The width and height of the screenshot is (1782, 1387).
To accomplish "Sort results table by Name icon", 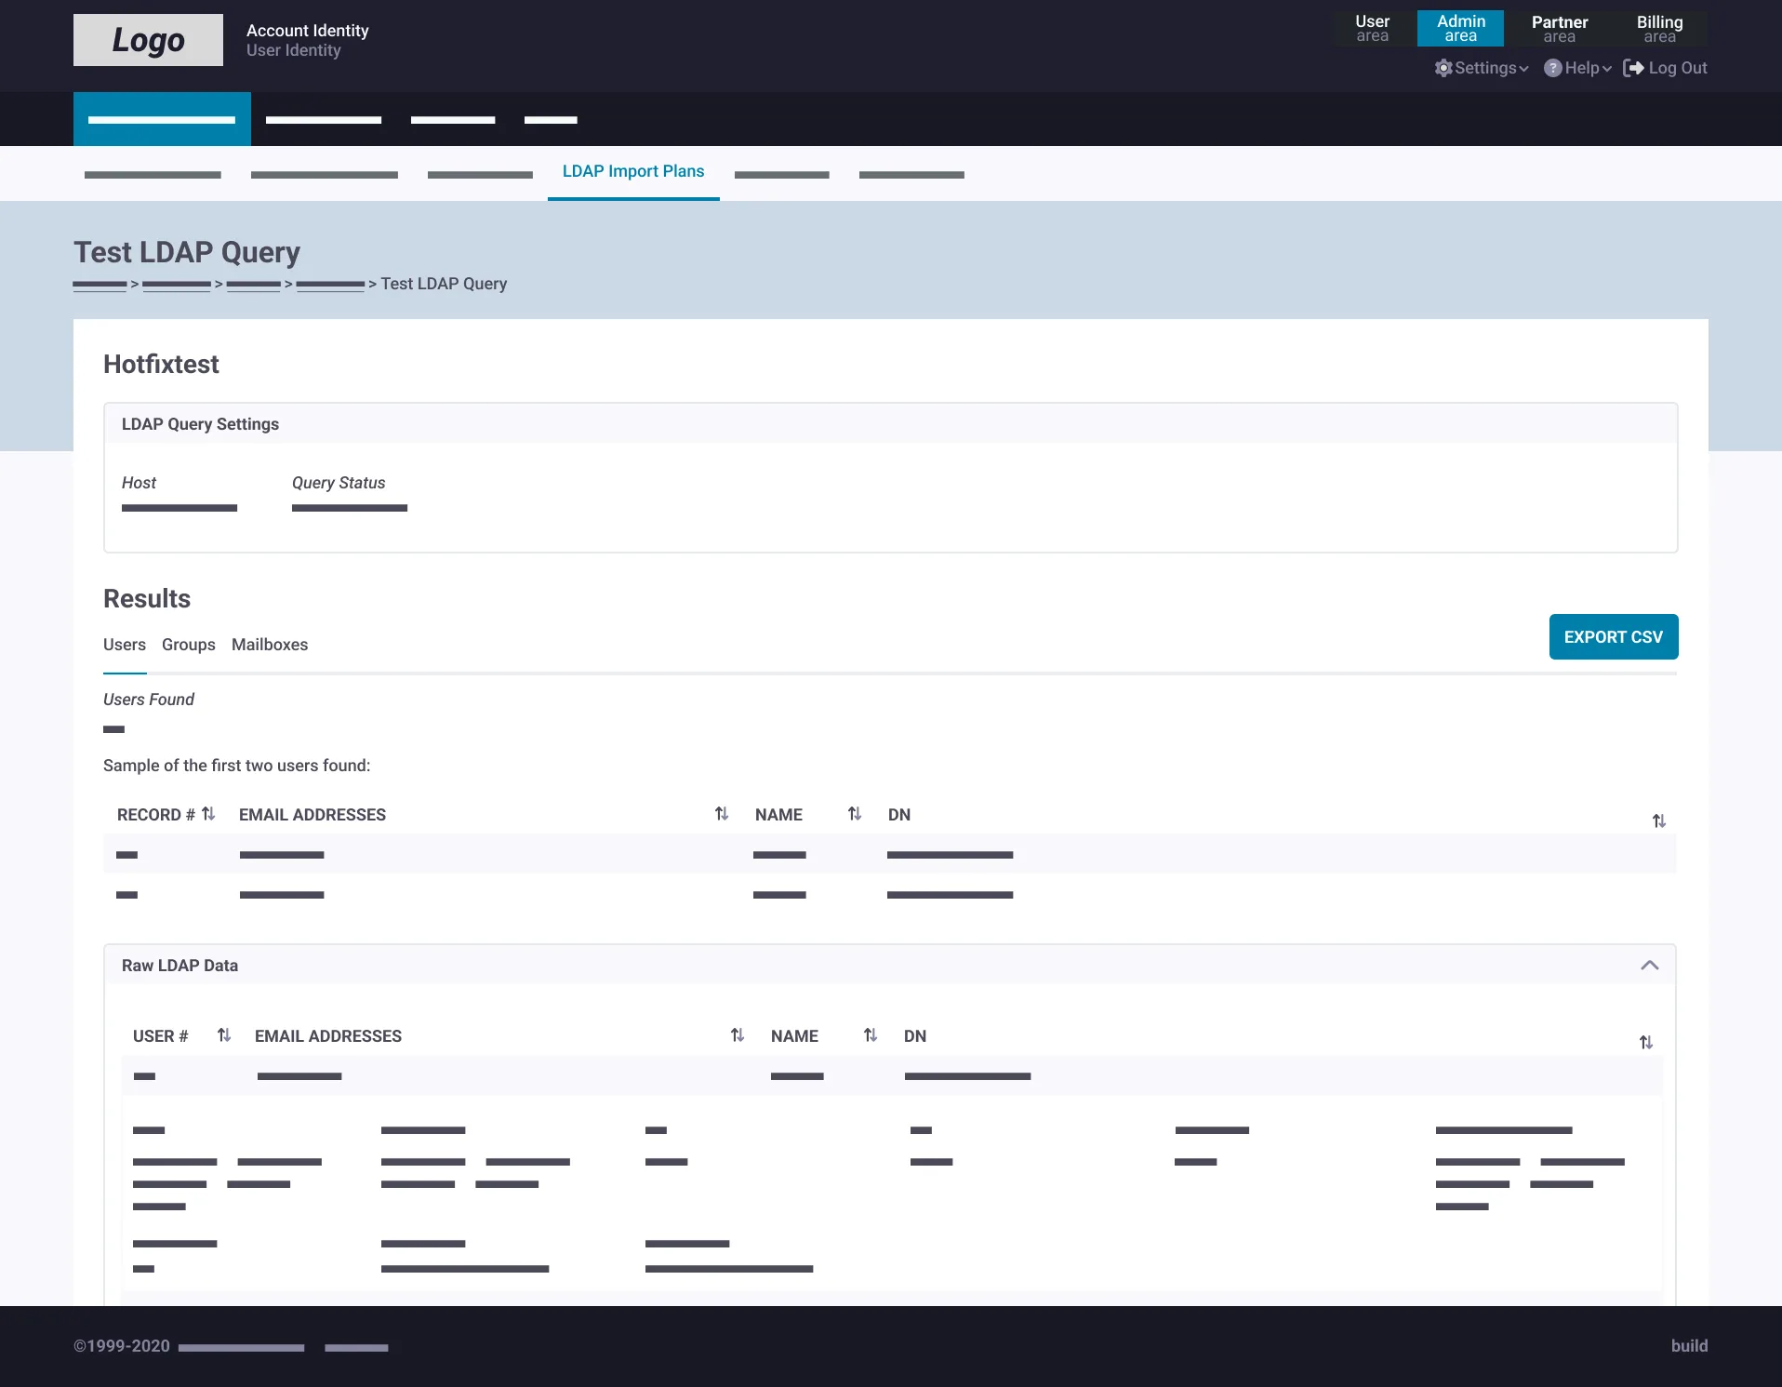I will point(855,814).
